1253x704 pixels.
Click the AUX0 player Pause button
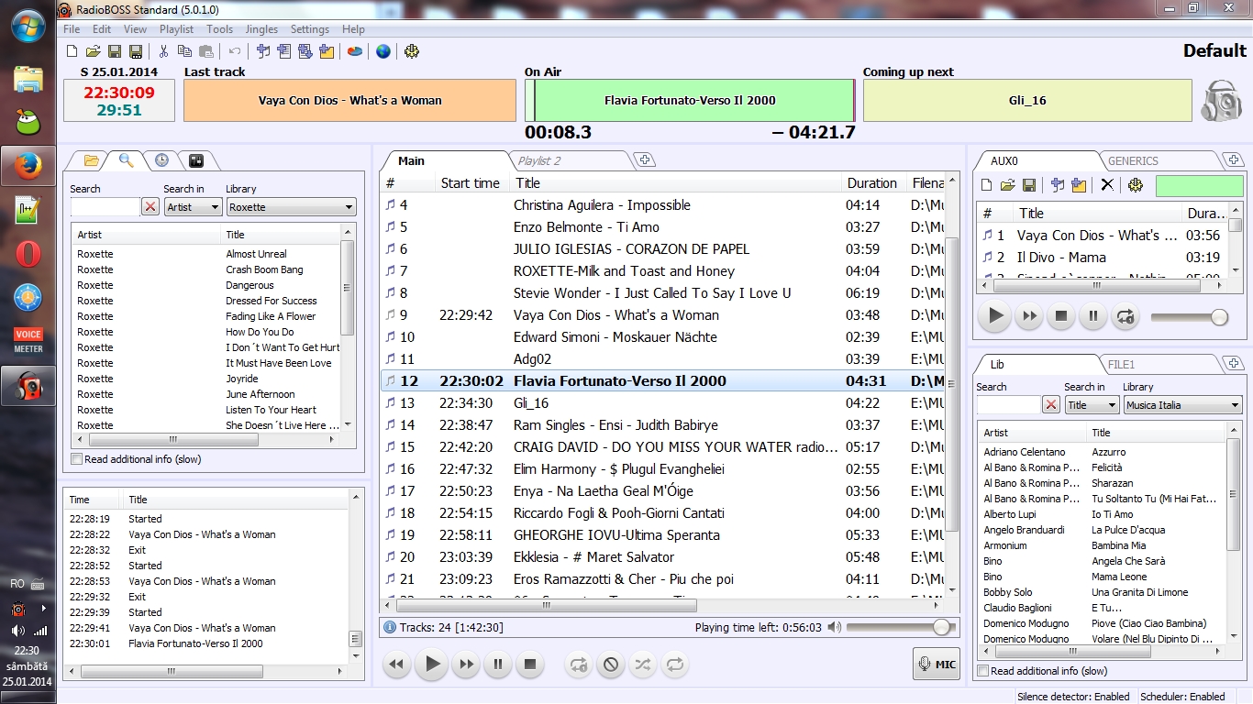point(1093,317)
